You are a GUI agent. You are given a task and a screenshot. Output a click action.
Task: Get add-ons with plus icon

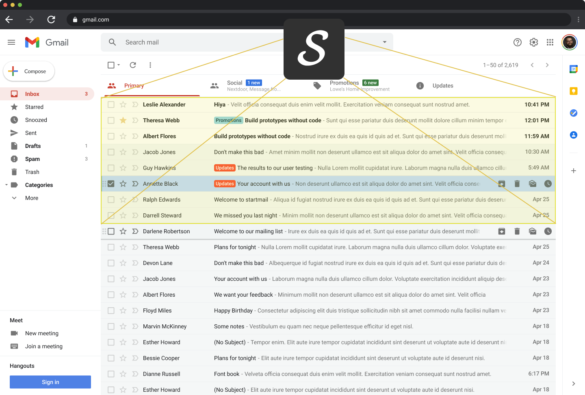(x=574, y=171)
